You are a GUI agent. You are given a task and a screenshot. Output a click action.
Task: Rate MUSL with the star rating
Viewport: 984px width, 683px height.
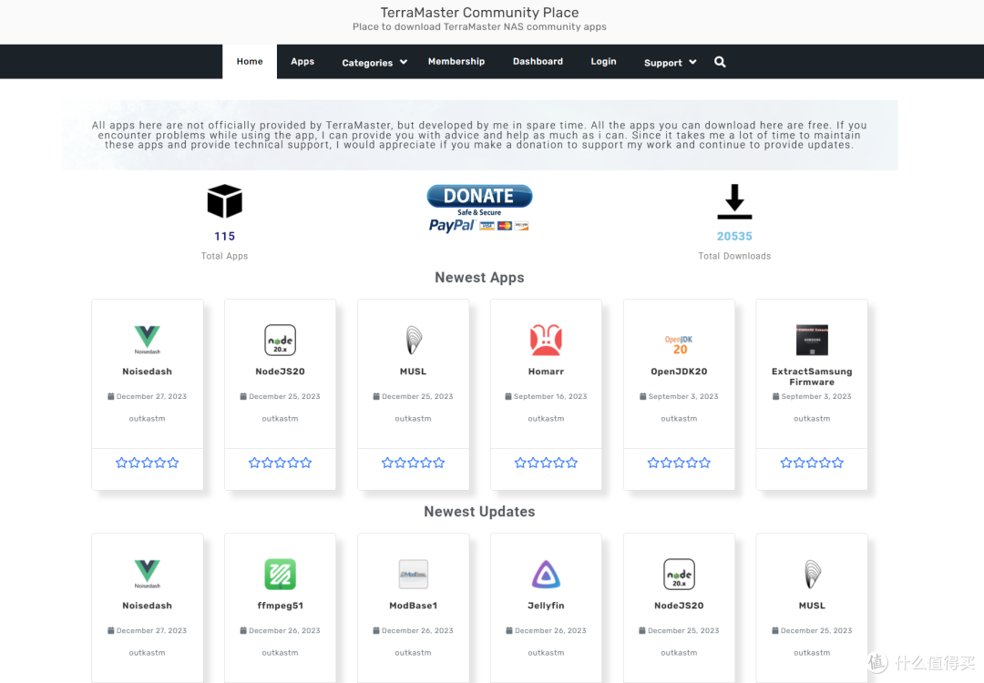[x=413, y=463]
